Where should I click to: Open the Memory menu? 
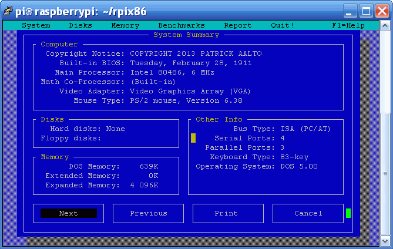[x=125, y=25]
